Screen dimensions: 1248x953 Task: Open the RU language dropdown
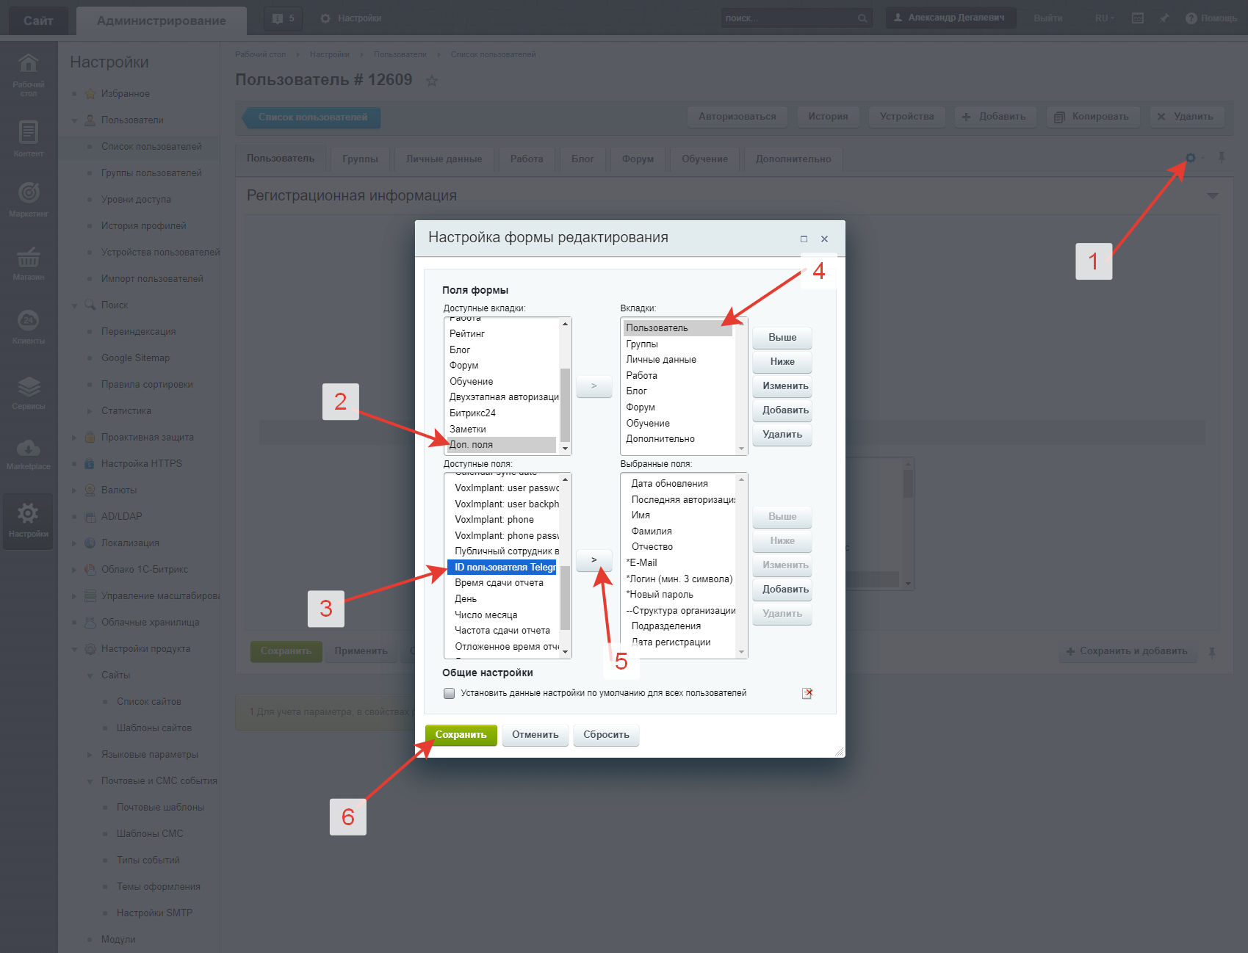(1104, 18)
